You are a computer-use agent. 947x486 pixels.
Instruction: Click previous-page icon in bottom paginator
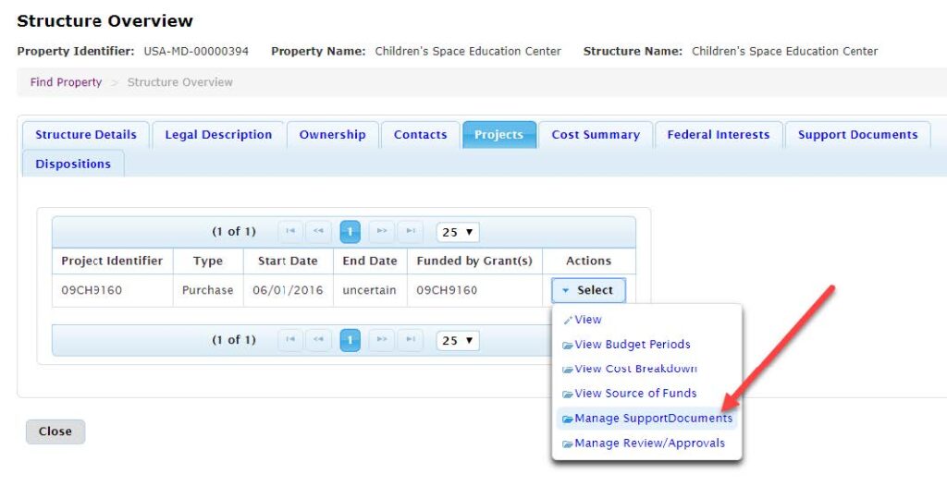click(320, 340)
